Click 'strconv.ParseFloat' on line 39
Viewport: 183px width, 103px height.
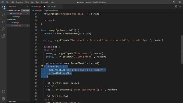pos(72,63)
